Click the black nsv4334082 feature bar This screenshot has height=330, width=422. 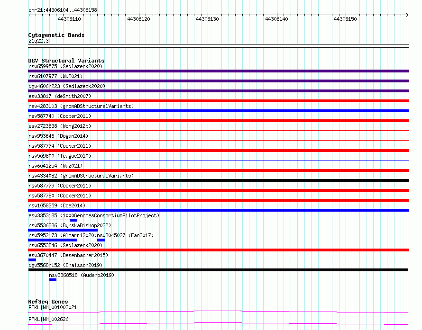[218, 180]
